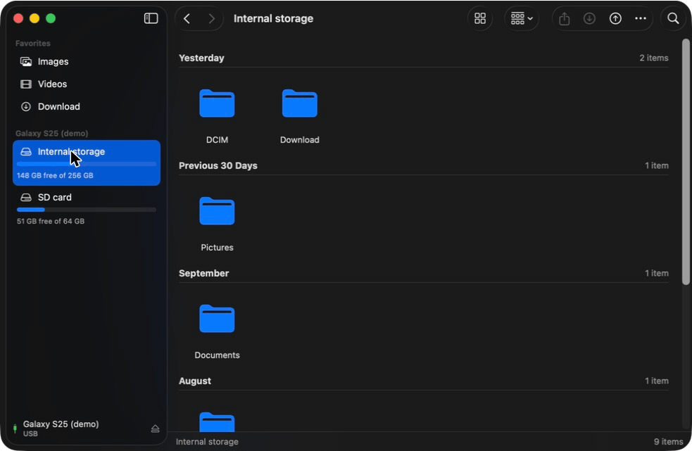The image size is (692, 451).
Task: Close the window with the red button
Action: point(18,18)
